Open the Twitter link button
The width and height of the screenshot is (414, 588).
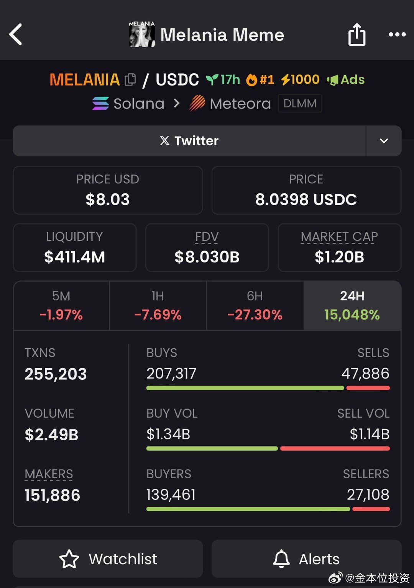(189, 141)
